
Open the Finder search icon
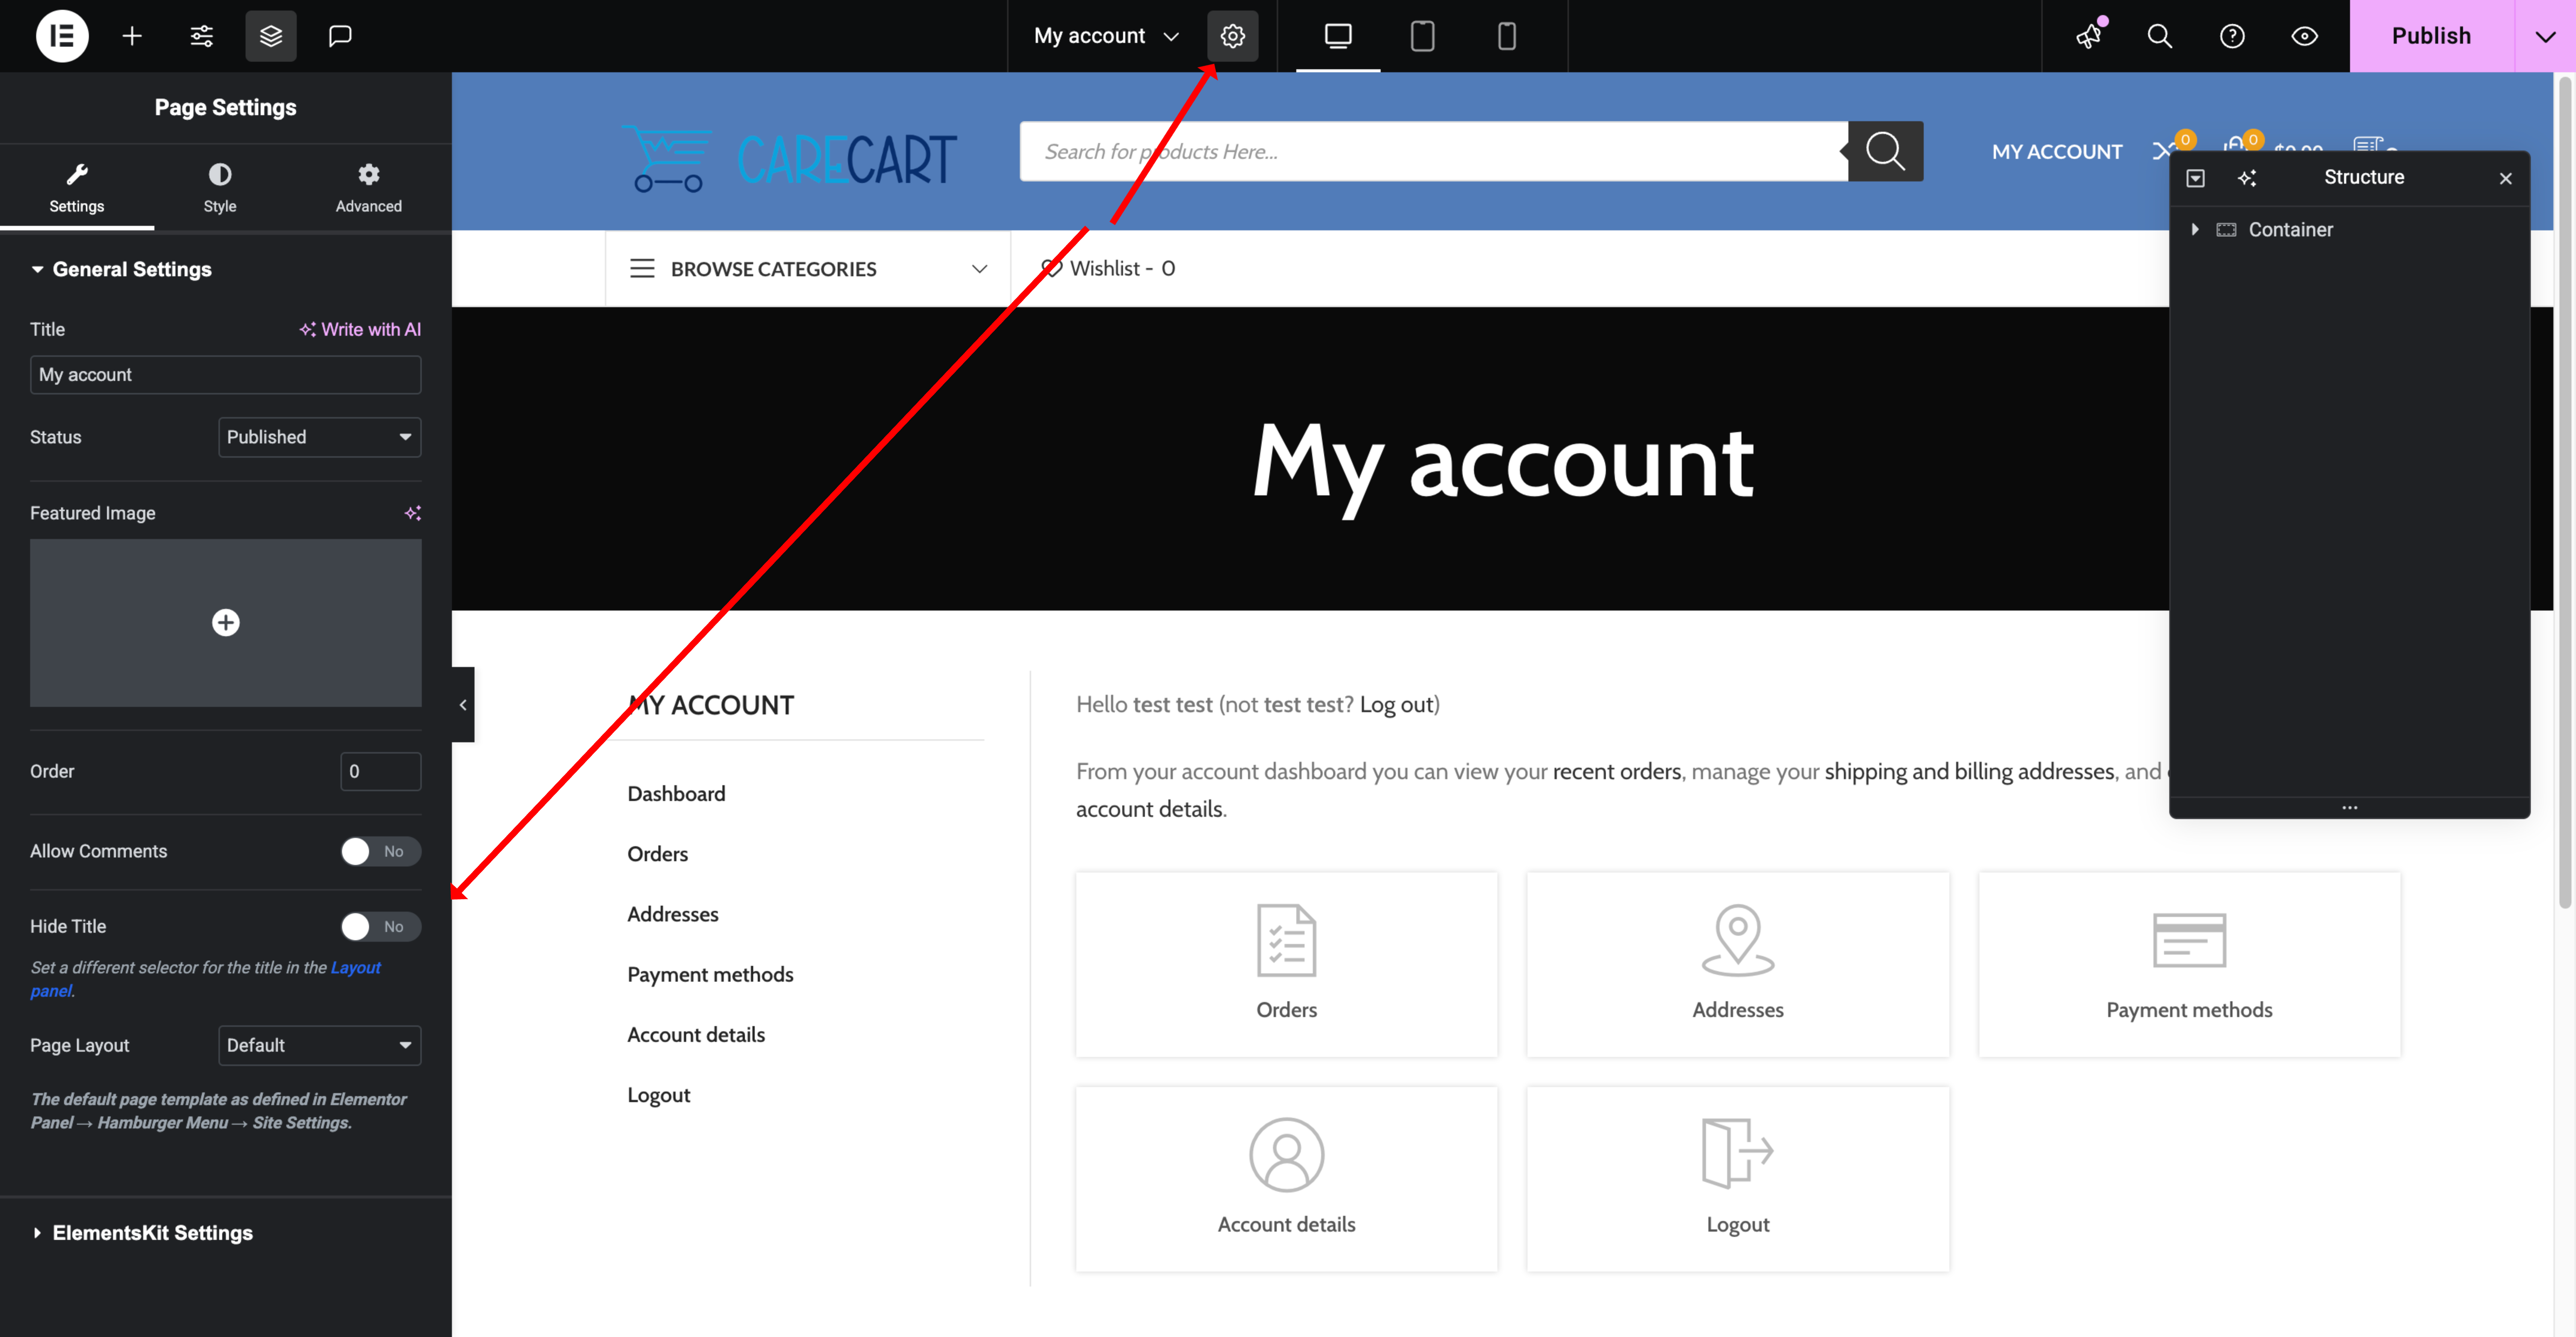click(x=2160, y=36)
